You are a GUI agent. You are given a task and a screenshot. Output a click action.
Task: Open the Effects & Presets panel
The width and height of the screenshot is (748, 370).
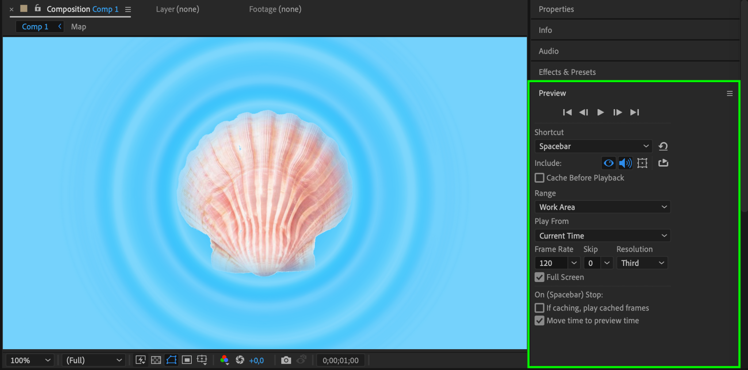567,72
